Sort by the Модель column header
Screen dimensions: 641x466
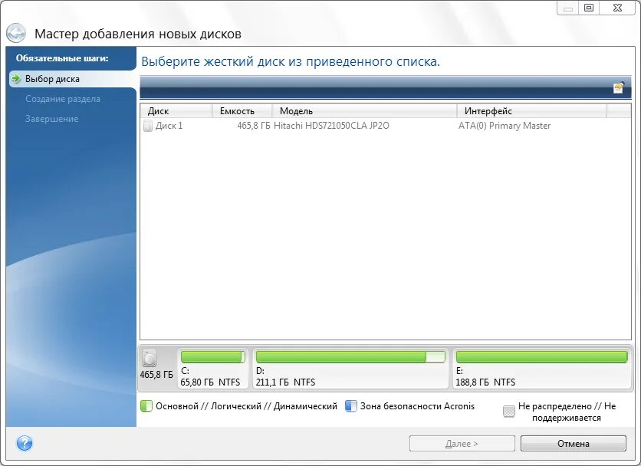[x=365, y=111]
